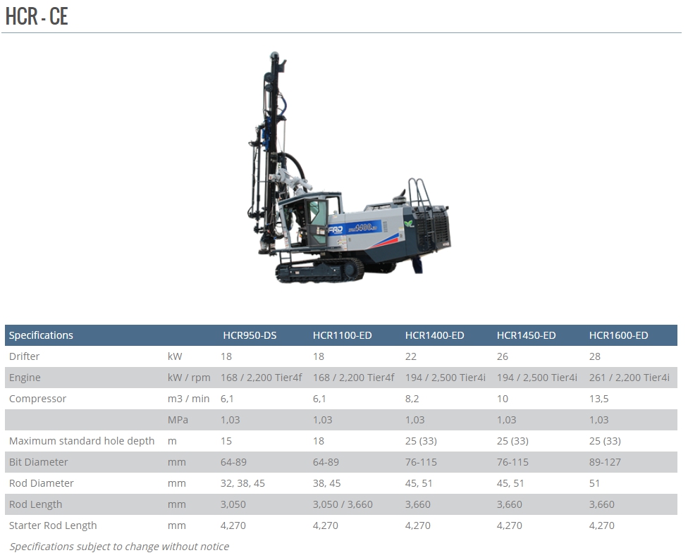Click Drifter value 22 for HCR1400-ED

pos(411,356)
